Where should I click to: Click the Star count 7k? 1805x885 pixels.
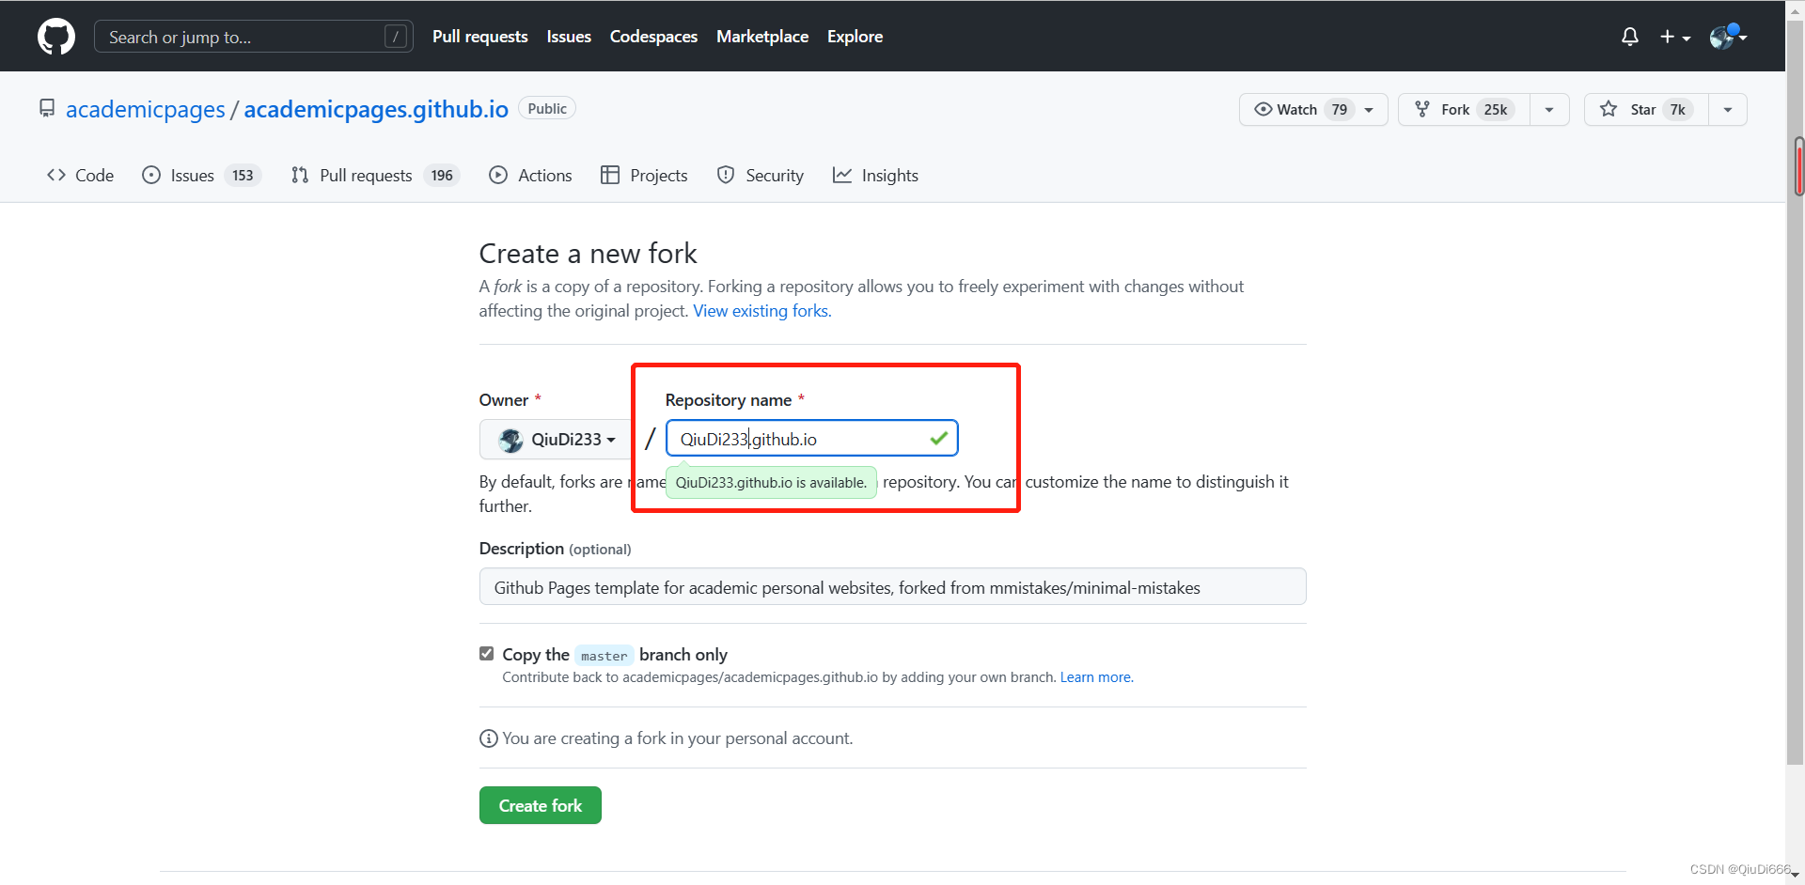pyautogui.click(x=1678, y=110)
